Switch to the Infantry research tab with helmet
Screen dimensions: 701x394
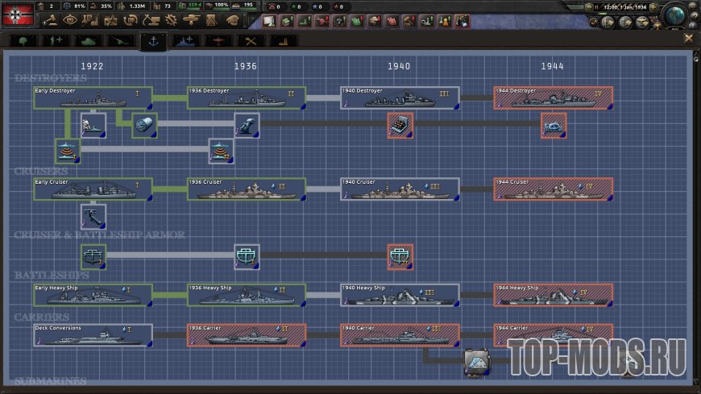coord(23,40)
